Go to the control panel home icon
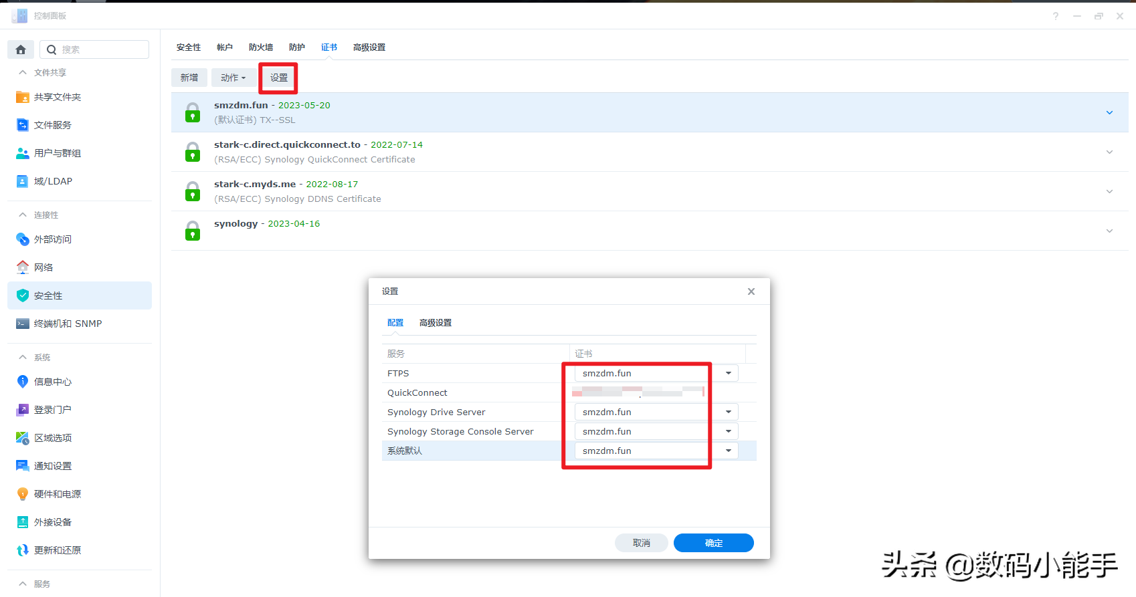The image size is (1136, 597). 21,49
